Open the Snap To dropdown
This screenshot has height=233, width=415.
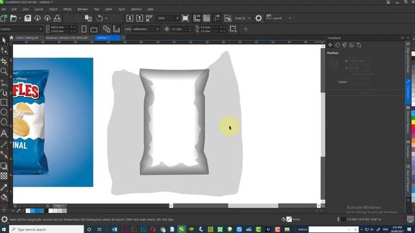click(249, 18)
